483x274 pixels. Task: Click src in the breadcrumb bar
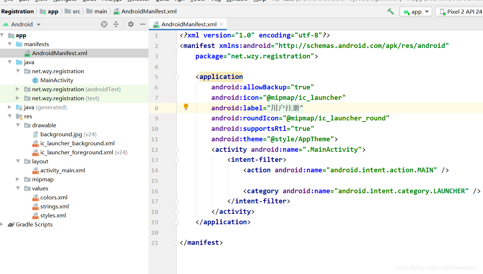[72, 12]
